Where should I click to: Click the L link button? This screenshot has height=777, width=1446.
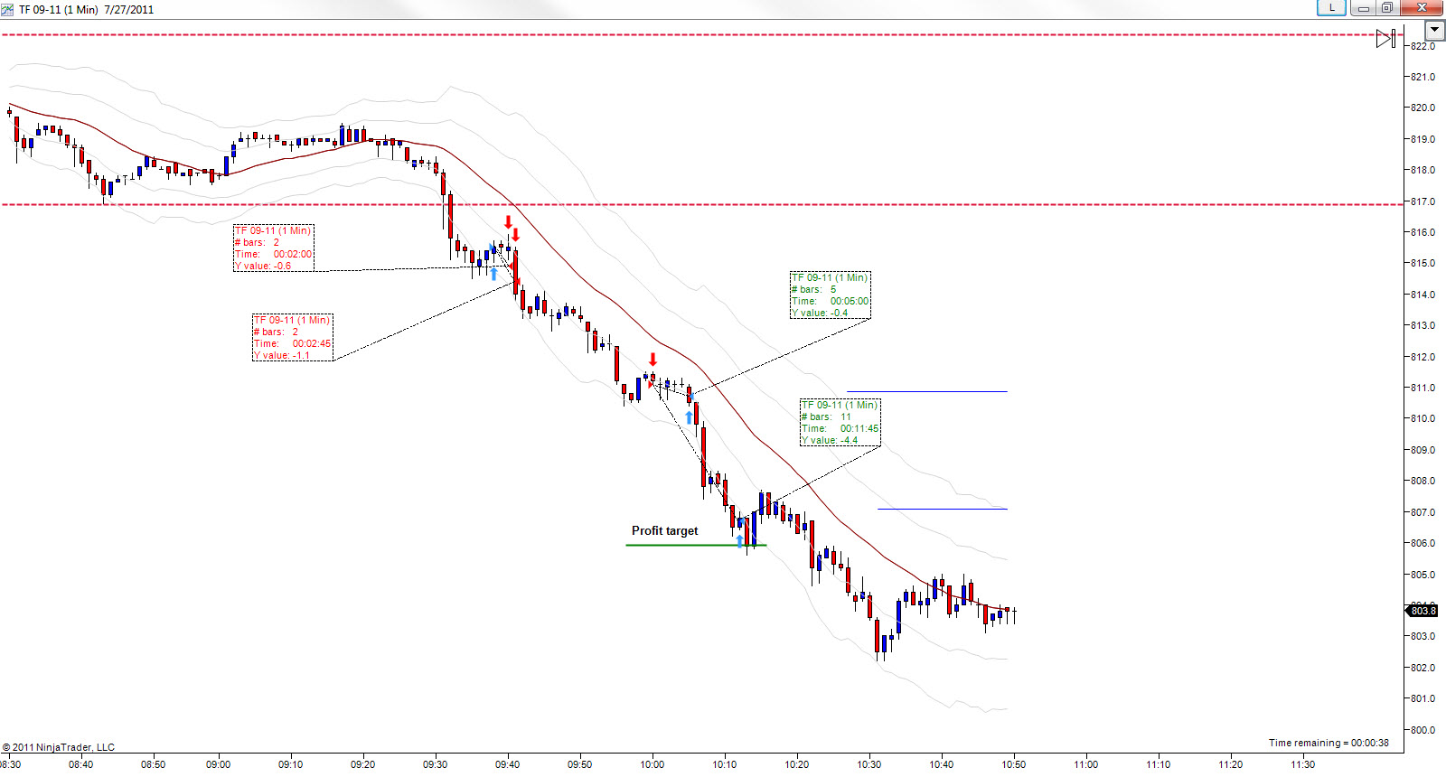[1331, 8]
